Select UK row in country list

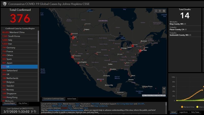pos(19,74)
